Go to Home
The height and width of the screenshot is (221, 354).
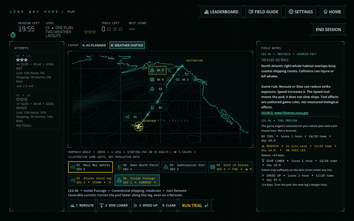[332, 12]
